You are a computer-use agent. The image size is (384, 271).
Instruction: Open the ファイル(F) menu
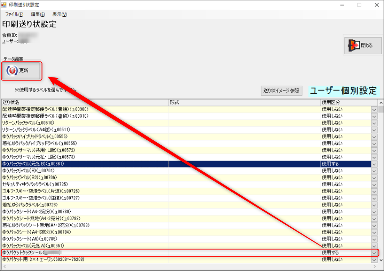point(14,14)
